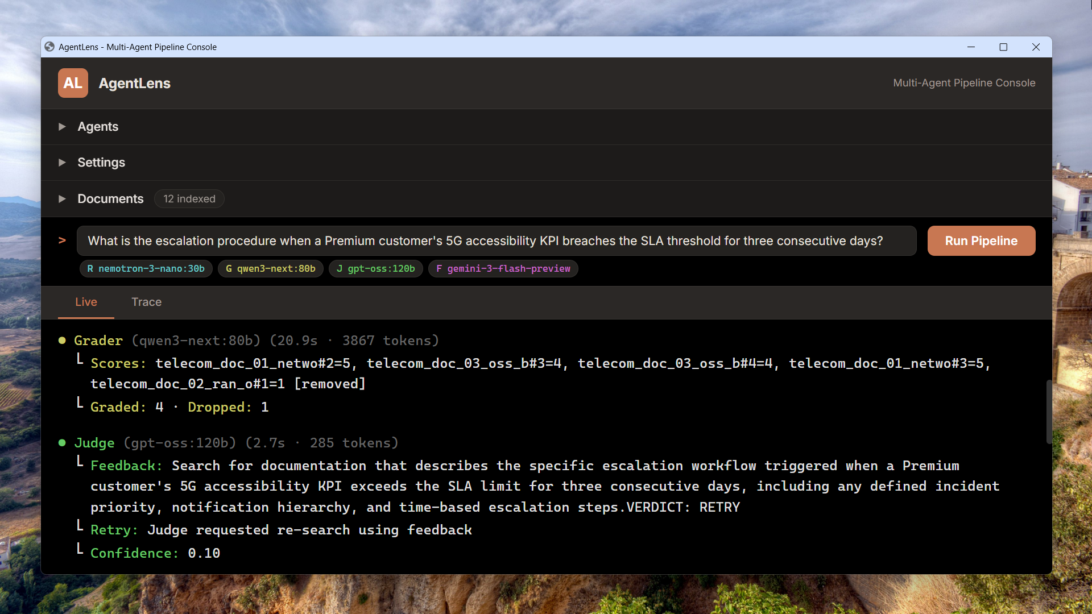
Task: Expand the Agents section
Action: [98, 127]
